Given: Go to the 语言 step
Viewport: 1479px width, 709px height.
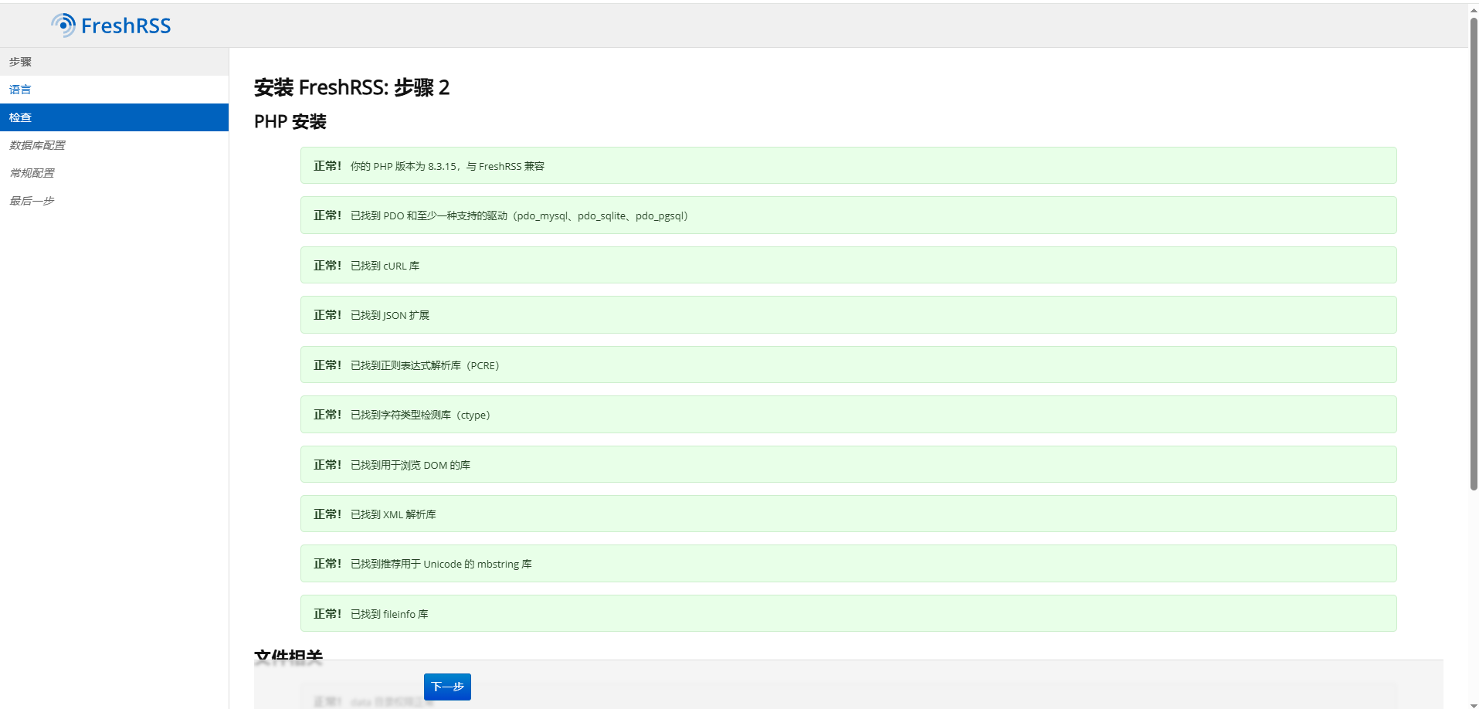Looking at the screenshot, I should [x=114, y=90].
